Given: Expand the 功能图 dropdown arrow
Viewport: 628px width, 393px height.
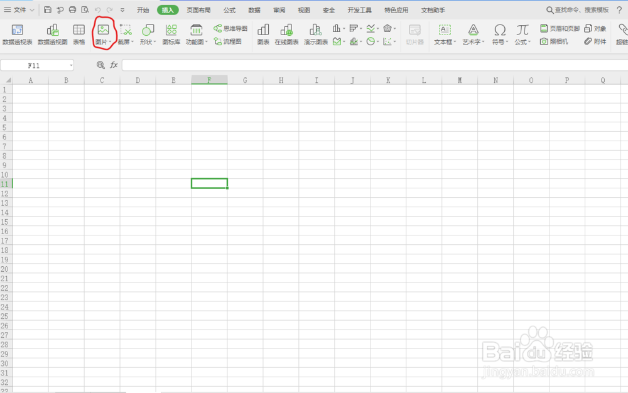Looking at the screenshot, I should [x=207, y=42].
